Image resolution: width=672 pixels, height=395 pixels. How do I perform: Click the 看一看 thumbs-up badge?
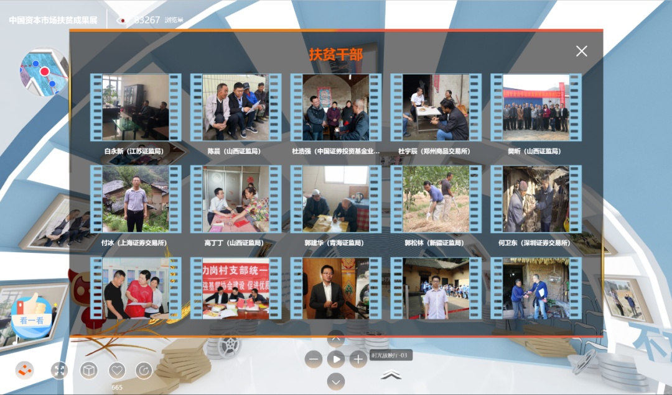coord(31,316)
